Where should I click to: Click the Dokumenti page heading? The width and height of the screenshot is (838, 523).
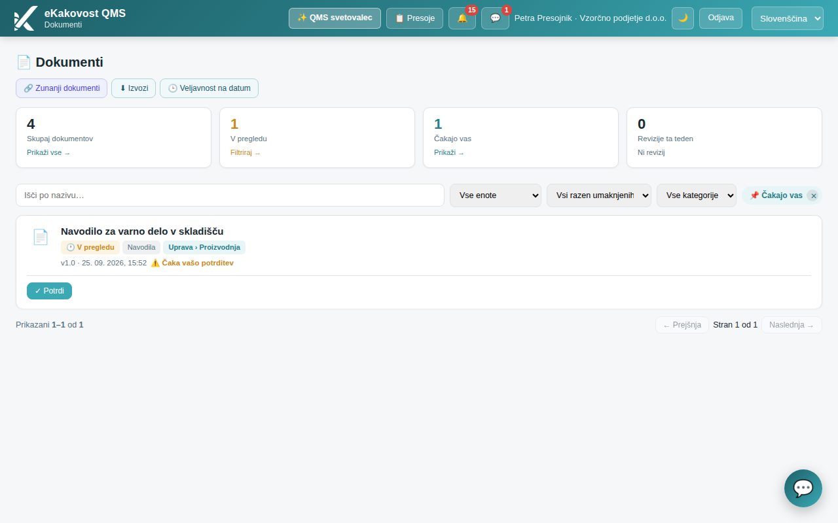pos(60,62)
